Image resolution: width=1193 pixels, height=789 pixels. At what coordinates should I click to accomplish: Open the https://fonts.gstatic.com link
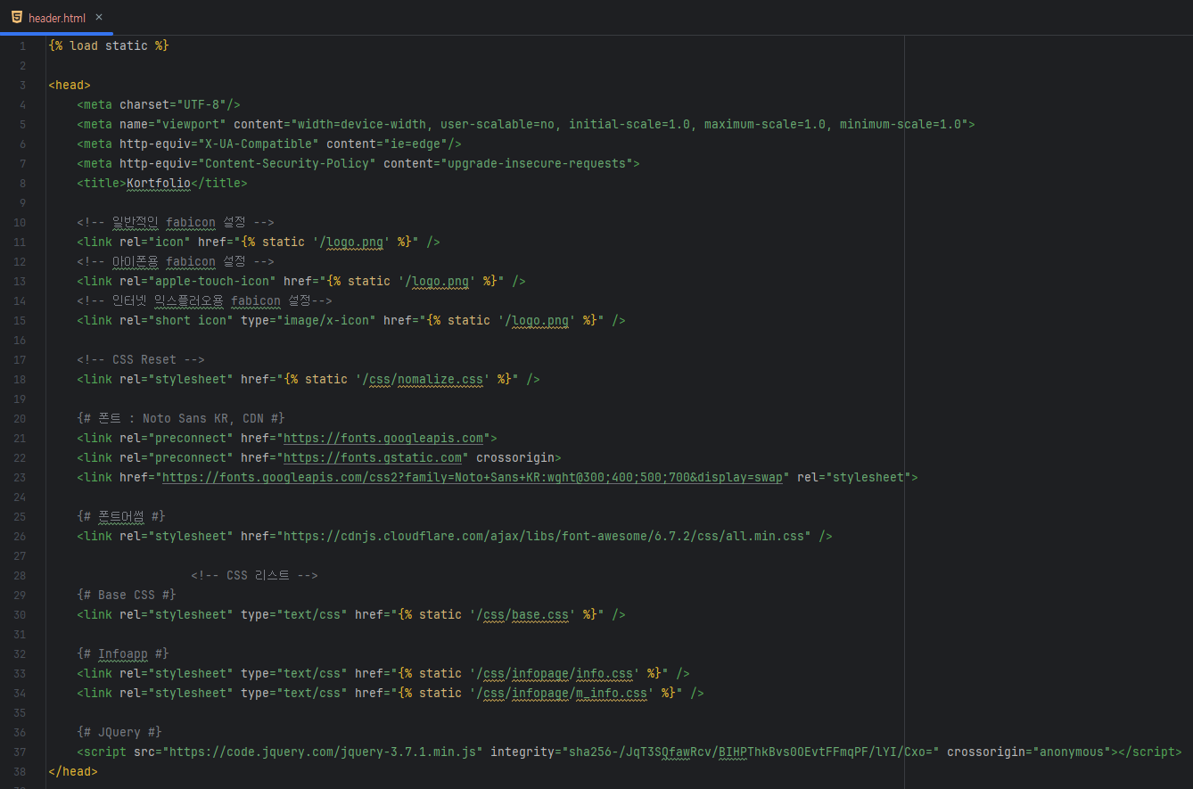(373, 457)
